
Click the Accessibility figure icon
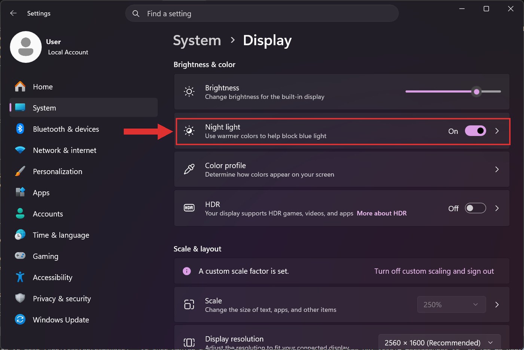click(x=20, y=277)
